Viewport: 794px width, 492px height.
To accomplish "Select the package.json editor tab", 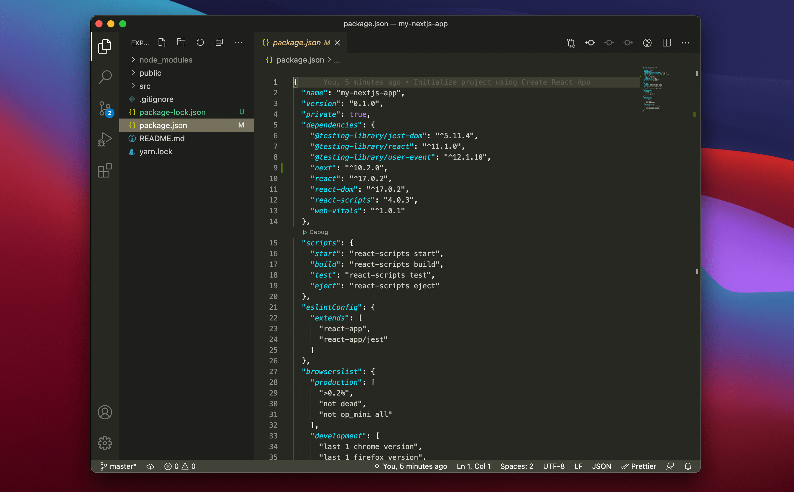I will click(297, 43).
